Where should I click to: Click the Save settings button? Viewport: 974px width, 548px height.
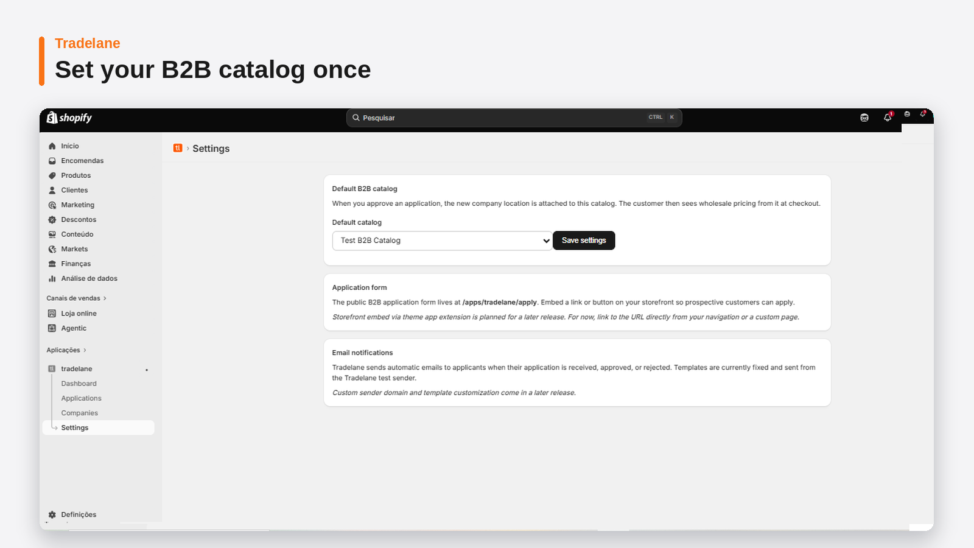584,241
